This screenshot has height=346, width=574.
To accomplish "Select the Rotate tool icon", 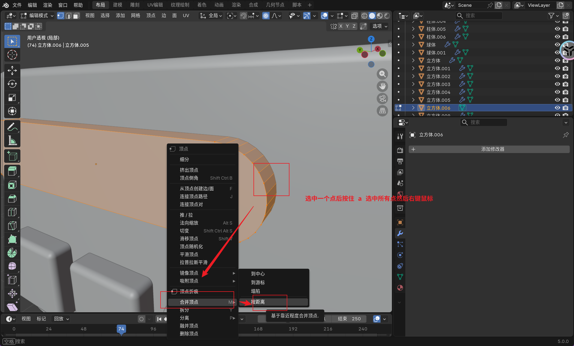I will [x=12, y=84].
